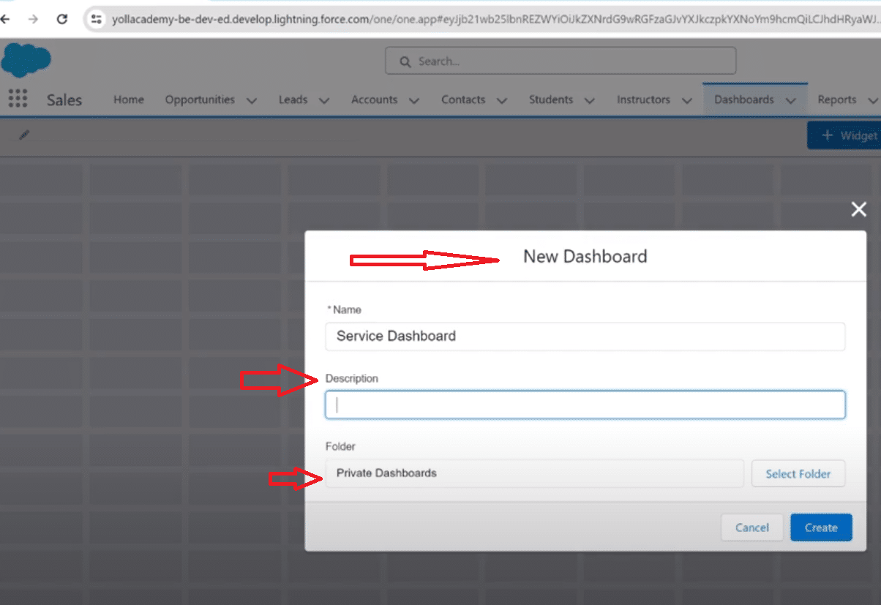Expand the Dashboards dropdown chevron
Screen dimensions: 881x605
pos(790,101)
